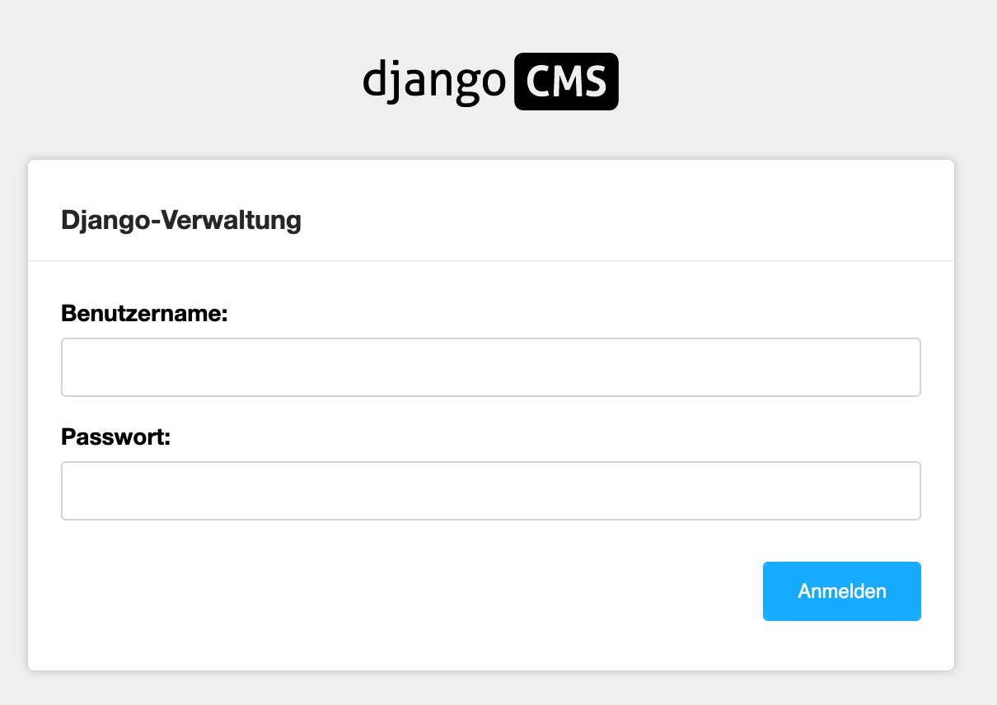Click the empty field below Passwort

(x=491, y=491)
